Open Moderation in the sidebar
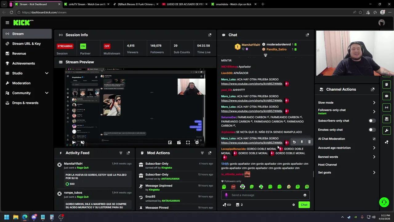394x222 pixels. 27,83
